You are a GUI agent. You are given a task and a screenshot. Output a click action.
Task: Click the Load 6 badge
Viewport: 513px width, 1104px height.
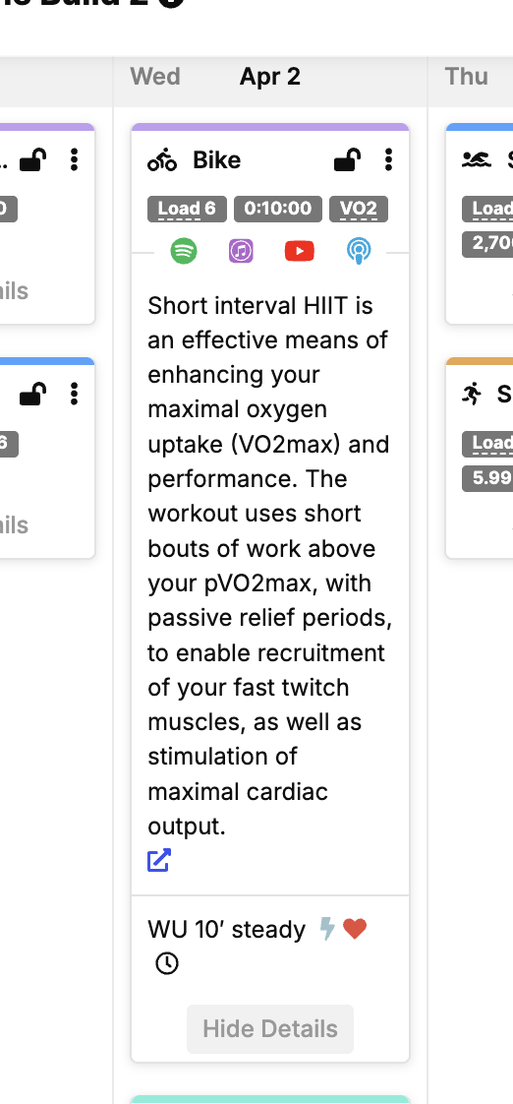[x=187, y=210]
